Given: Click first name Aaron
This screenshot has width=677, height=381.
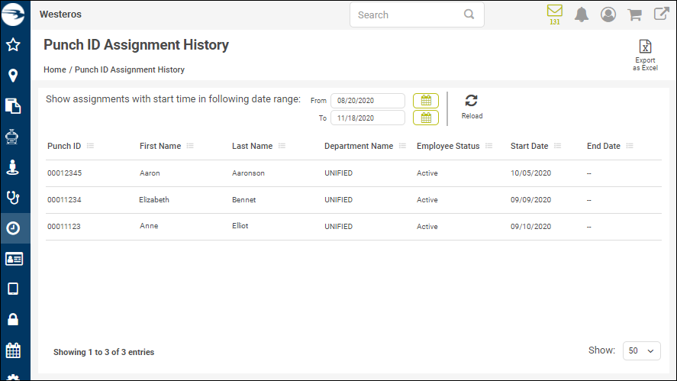Looking at the screenshot, I should pyautogui.click(x=150, y=173).
